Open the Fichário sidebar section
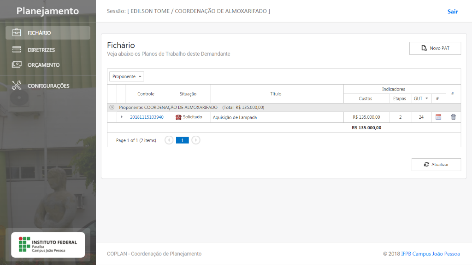Viewport: 472px width, 265px height. coord(39,33)
